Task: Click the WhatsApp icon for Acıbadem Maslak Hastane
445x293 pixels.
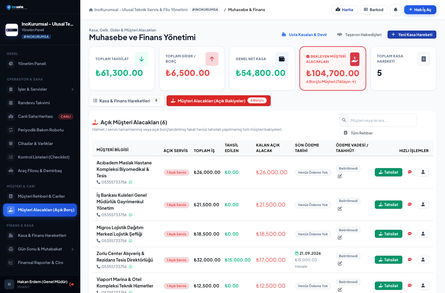Action: click(x=131, y=182)
